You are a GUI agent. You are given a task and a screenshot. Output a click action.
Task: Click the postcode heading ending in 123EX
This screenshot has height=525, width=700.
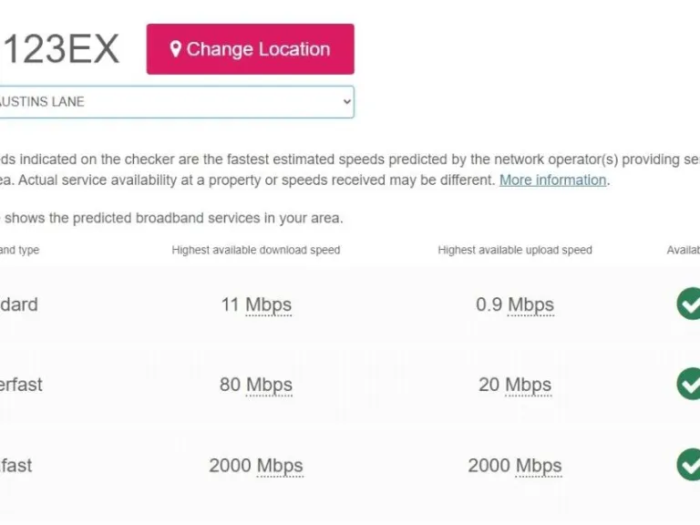60,49
